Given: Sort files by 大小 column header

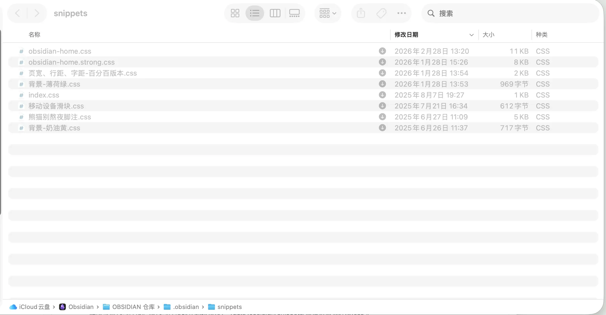Looking at the screenshot, I should coord(488,35).
